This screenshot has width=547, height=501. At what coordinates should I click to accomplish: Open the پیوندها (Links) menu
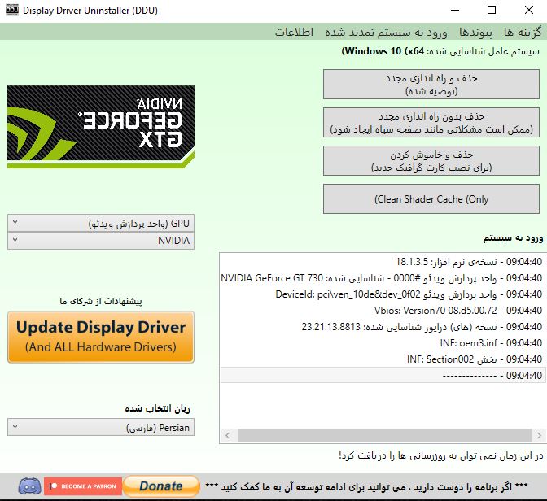click(x=475, y=33)
